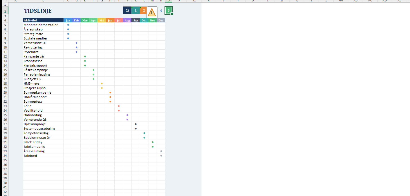The width and height of the screenshot is (410, 196).
Task: Click the Black Friday November marker
Action: 153,142
